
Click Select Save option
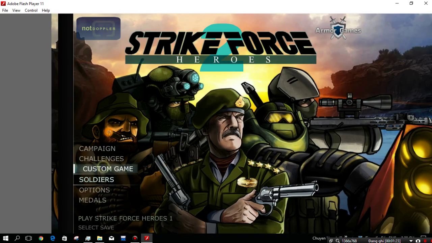coord(96,227)
